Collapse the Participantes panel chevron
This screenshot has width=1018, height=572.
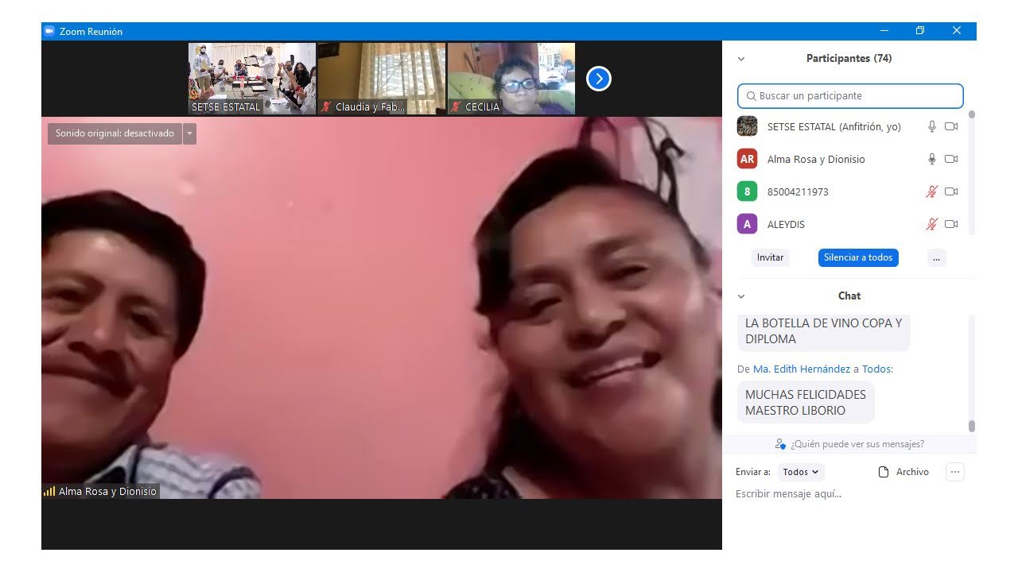741,59
